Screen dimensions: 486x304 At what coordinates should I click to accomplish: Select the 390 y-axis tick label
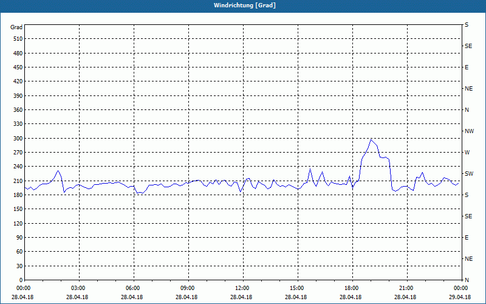pos(18,96)
